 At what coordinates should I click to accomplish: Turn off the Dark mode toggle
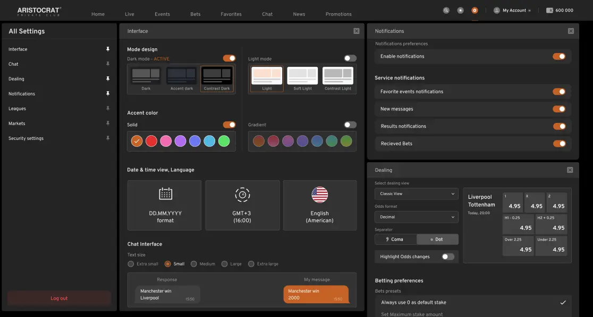point(229,58)
